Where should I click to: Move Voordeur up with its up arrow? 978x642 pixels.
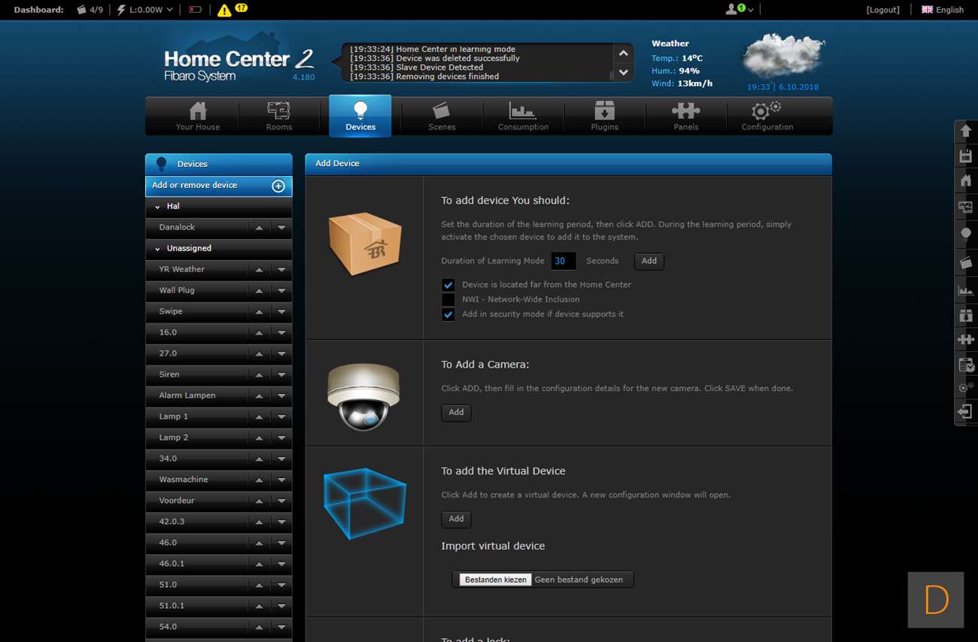[259, 501]
